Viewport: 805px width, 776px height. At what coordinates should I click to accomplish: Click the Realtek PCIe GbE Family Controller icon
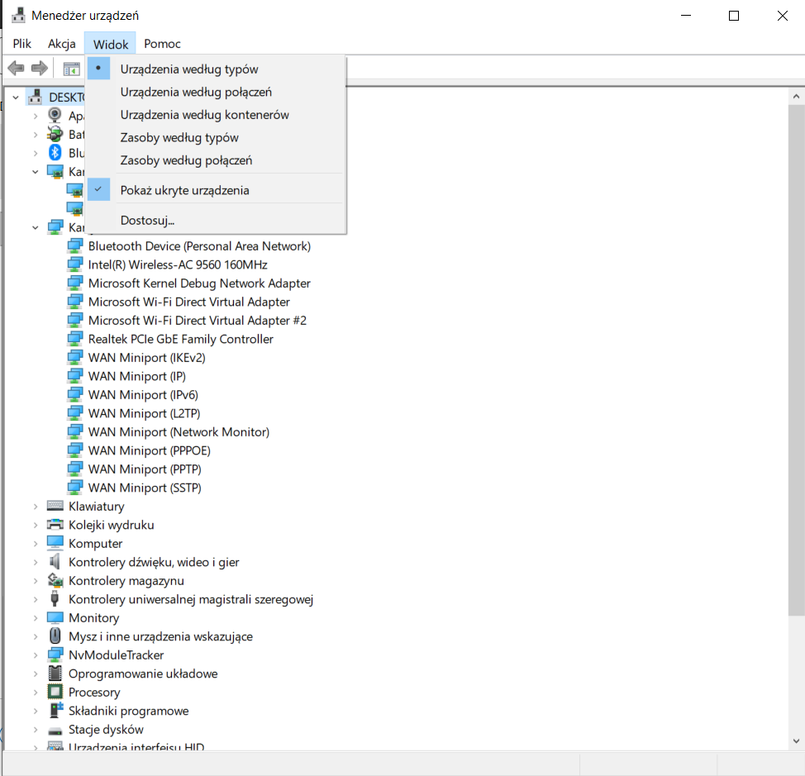click(75, 339)
